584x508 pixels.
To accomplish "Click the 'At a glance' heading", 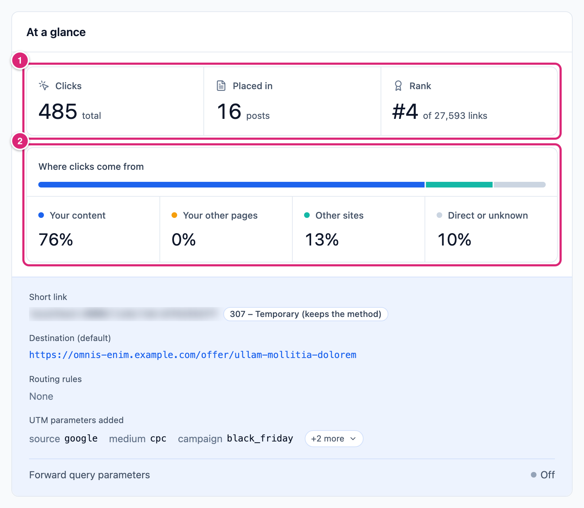I will pyautogui.click(x=56, y=32).
